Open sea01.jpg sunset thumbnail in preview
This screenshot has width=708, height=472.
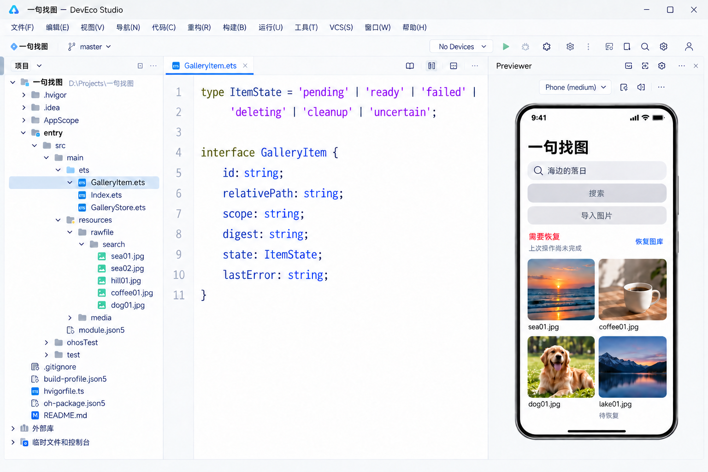point(561,289)
